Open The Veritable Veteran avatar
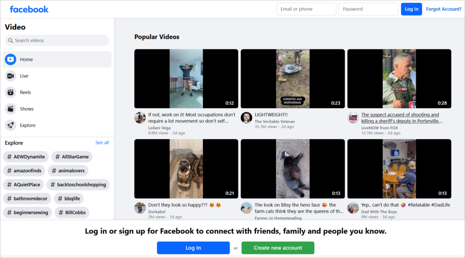Image resolution: width=465 pixels, height=258 pixels. pos(247,117)
